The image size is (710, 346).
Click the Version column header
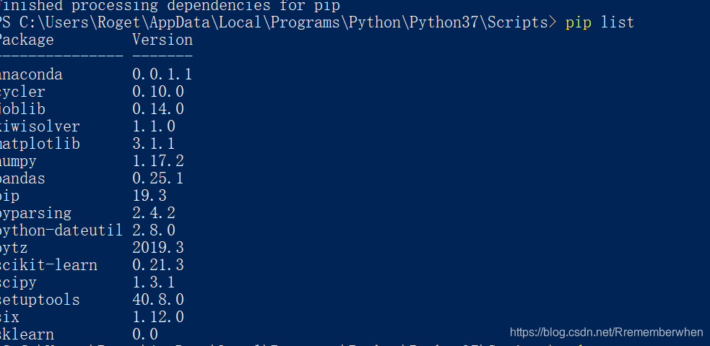click(163, 40)
